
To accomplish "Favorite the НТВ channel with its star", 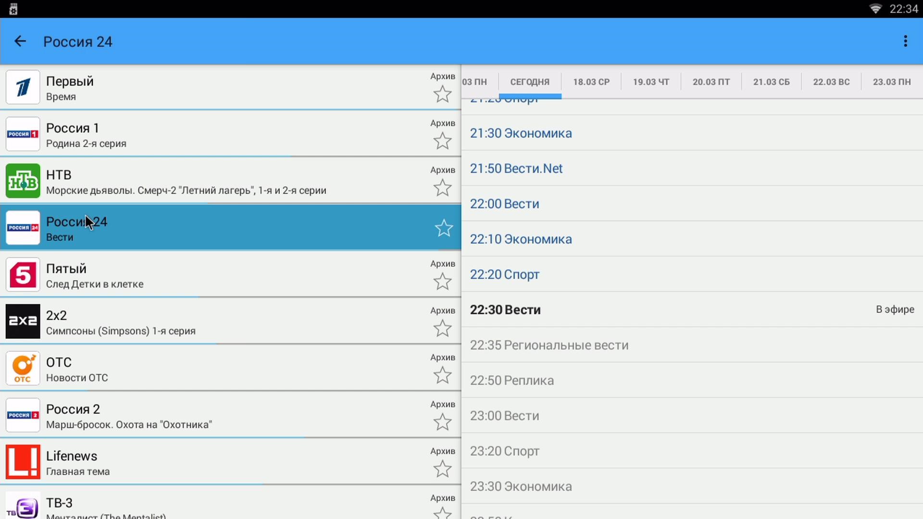I will click(442, 188).
